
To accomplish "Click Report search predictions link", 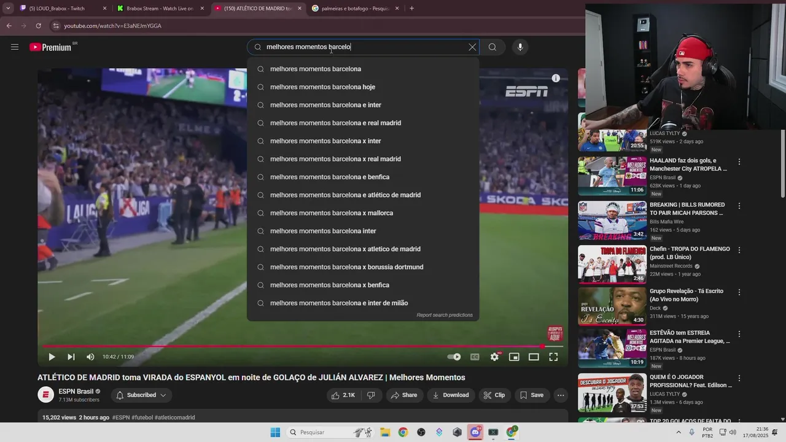I will pyautogui.click(x=445, y=315).
